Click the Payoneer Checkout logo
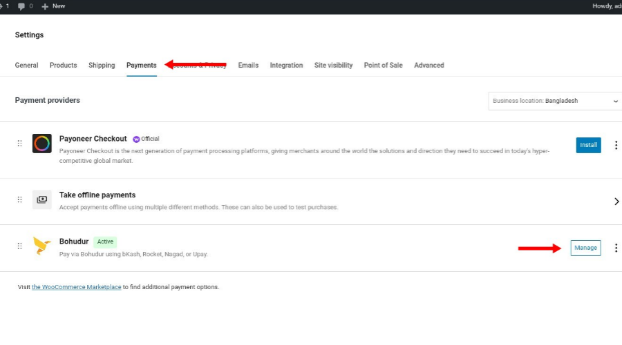 click(41, 144)
